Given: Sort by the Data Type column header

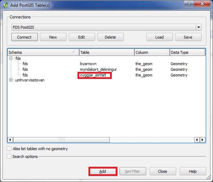Looking at the screenshot, I should 188,52.
